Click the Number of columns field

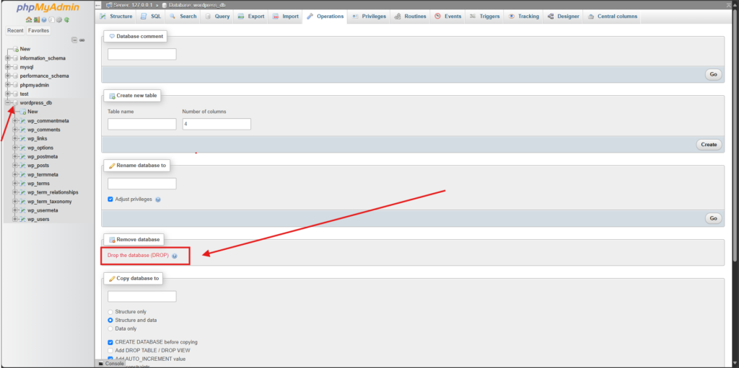[217, 125]
